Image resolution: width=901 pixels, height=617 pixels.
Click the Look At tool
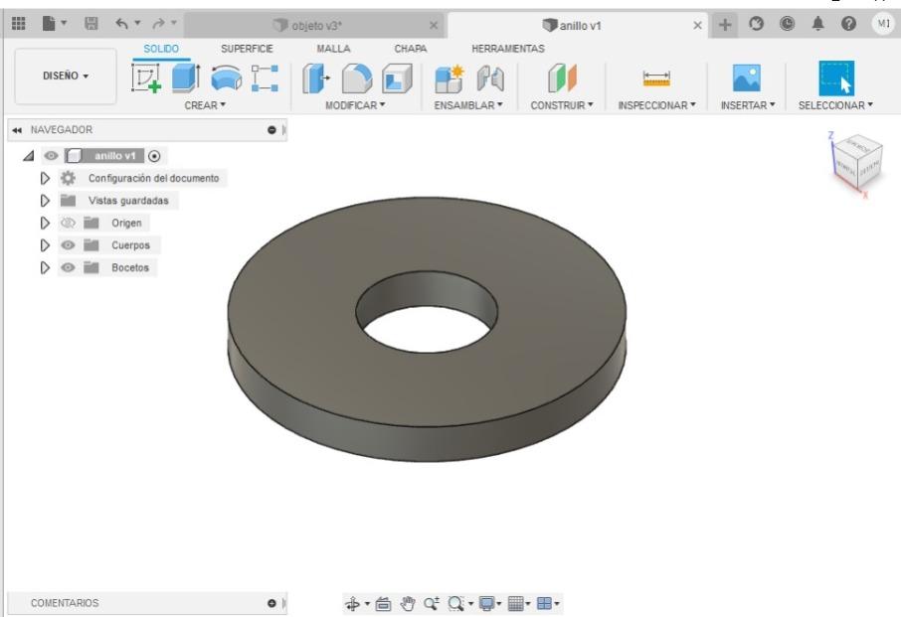pos(383,604)
